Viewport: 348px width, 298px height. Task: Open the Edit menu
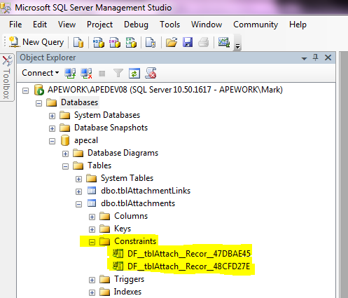pos(40,25)
